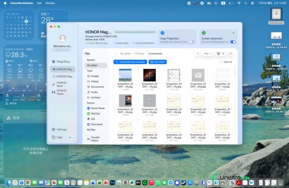Image resolution: width=289 pixels, height=188 pixels.
Task: Refresh the Screenshots folder listing
Action: [230, 54]
